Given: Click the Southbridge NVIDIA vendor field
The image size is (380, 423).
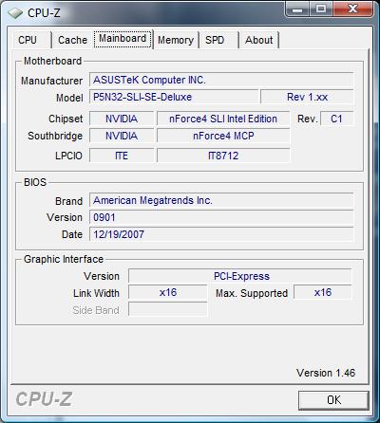Looking at the screenshot, I should (x=122, y=136).
